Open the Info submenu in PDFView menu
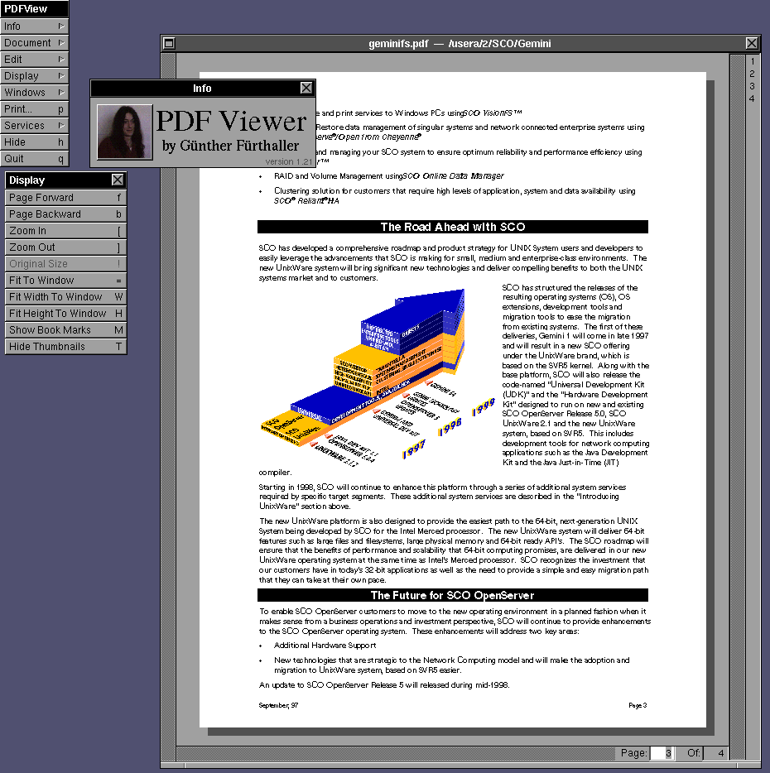Screen dimensions: 770x773 coord(34,26)
